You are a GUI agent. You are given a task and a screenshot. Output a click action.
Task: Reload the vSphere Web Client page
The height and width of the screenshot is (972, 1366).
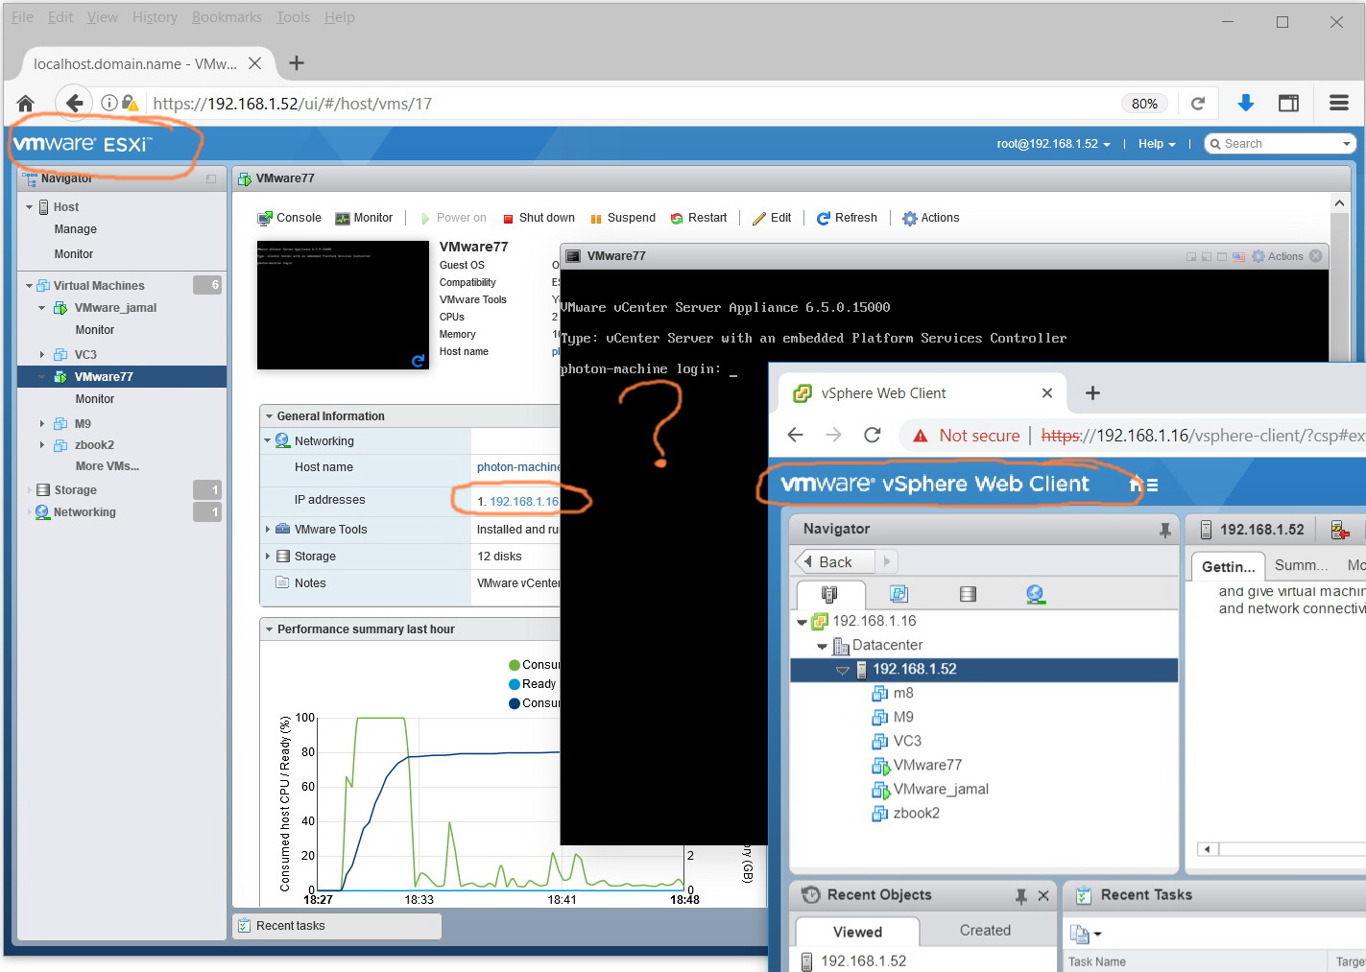[x=873, y=435]
